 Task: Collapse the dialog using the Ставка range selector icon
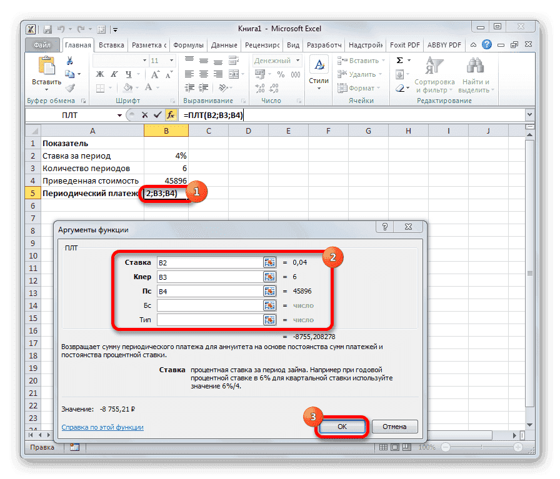point(269,262)
